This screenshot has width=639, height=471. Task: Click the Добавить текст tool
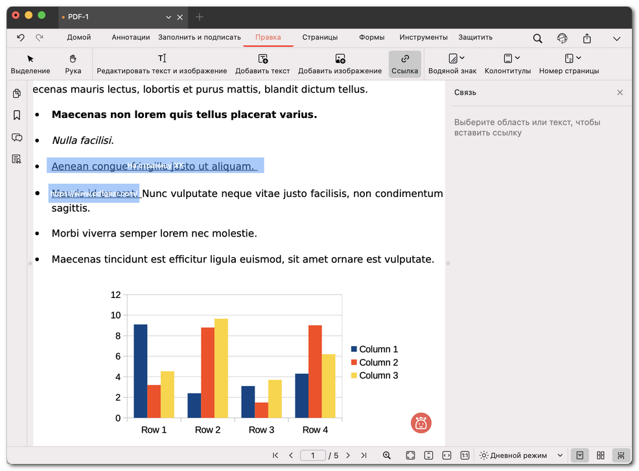click(262, 63)
